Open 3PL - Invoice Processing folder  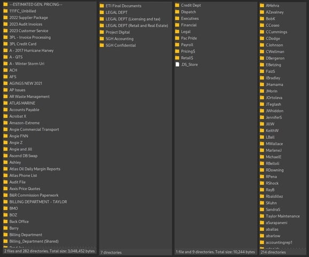point(30,37)
